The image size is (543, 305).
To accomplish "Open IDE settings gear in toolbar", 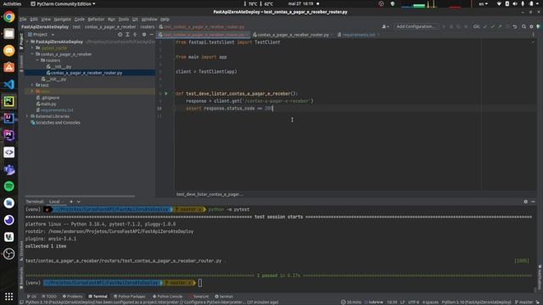I will pos(531,26).
